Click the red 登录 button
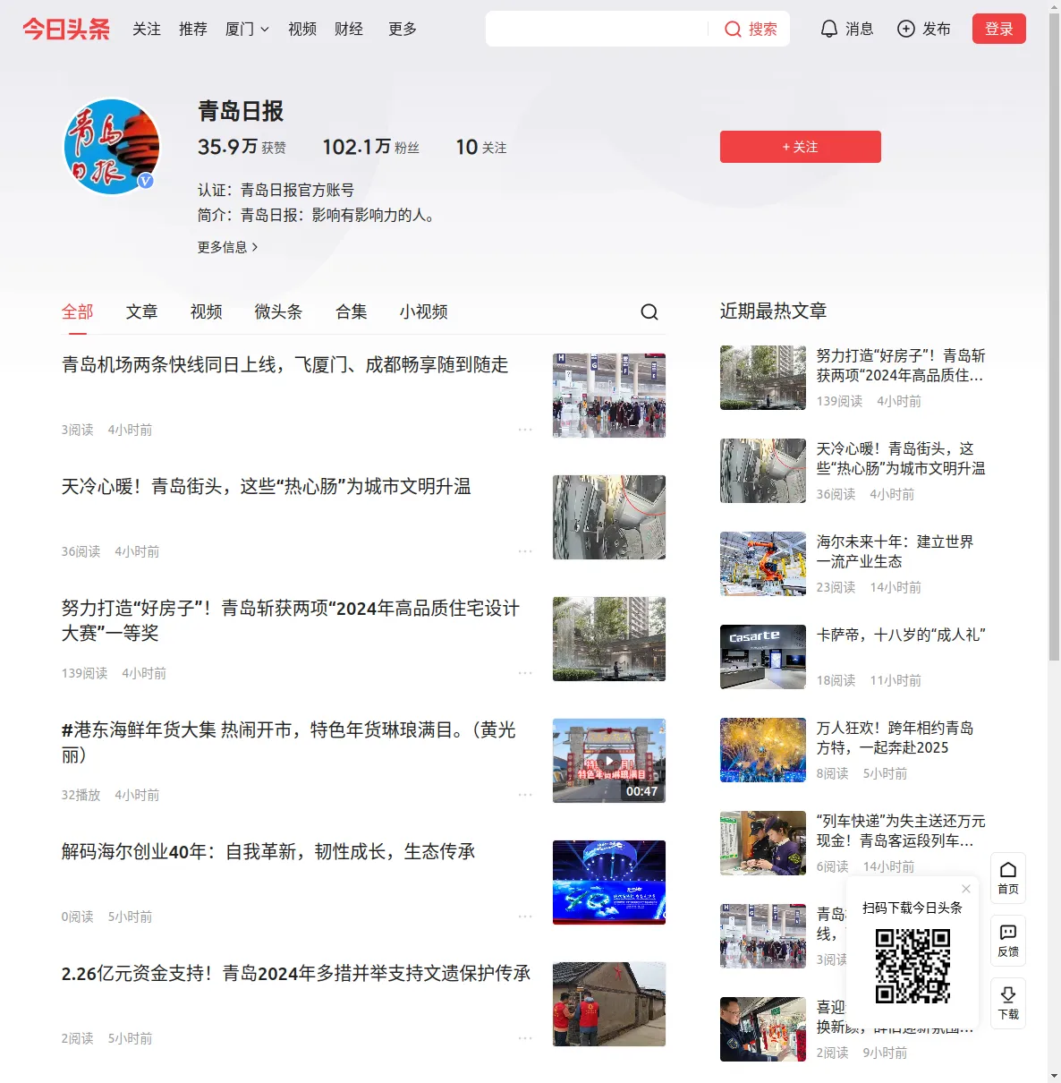This screenshot has width=1061, height=1083. click(x=999, y=29)
